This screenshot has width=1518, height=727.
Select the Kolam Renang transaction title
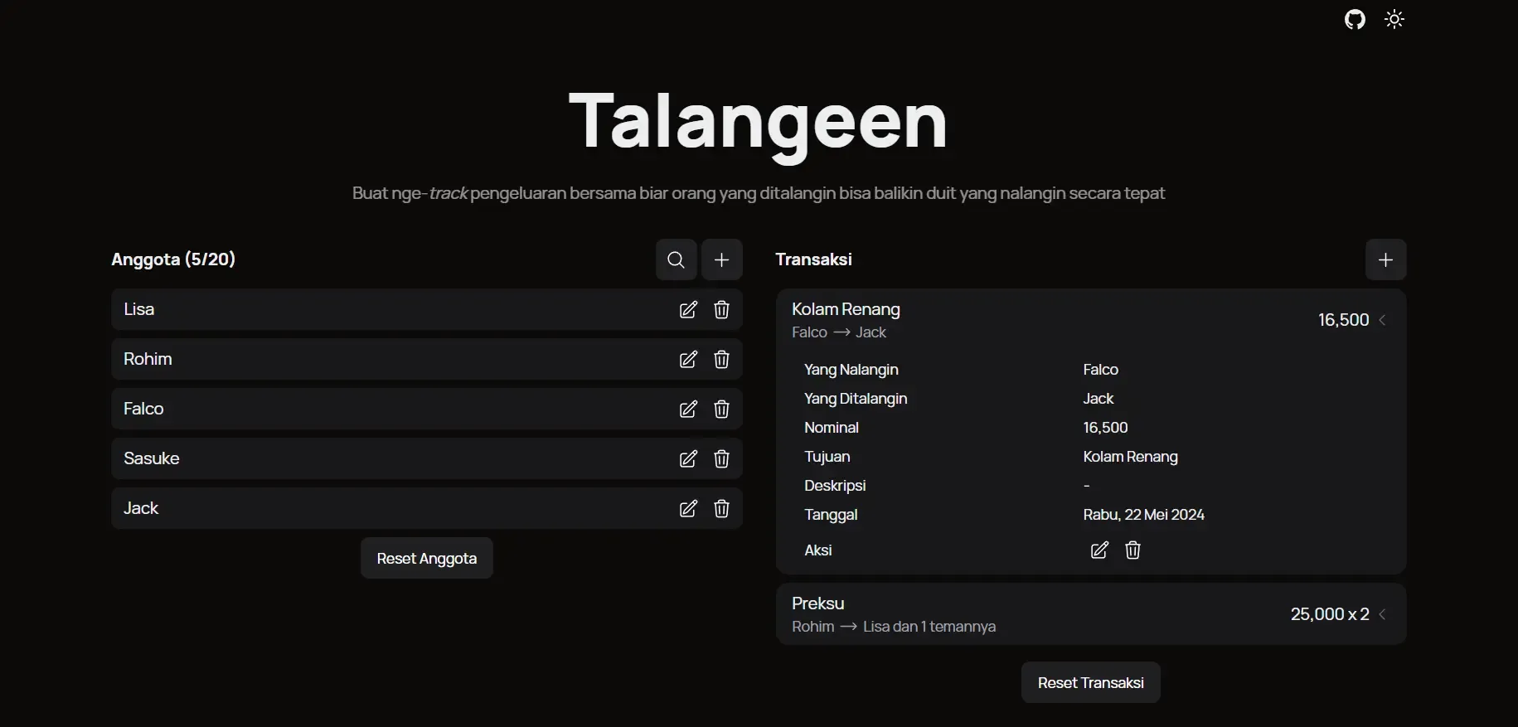[846, 309]
